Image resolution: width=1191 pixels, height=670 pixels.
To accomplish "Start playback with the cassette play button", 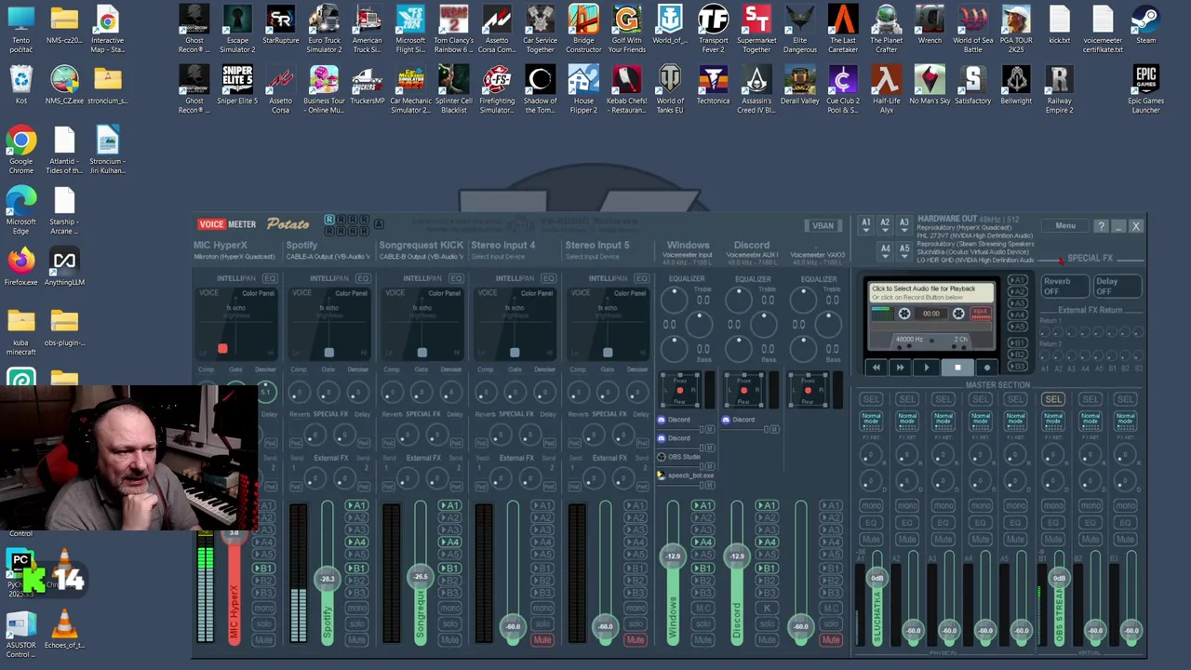I will 926,368.
